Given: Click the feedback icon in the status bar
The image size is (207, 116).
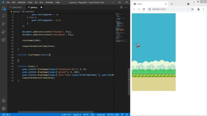Looking at the screenshot, I should coord(122,115).
